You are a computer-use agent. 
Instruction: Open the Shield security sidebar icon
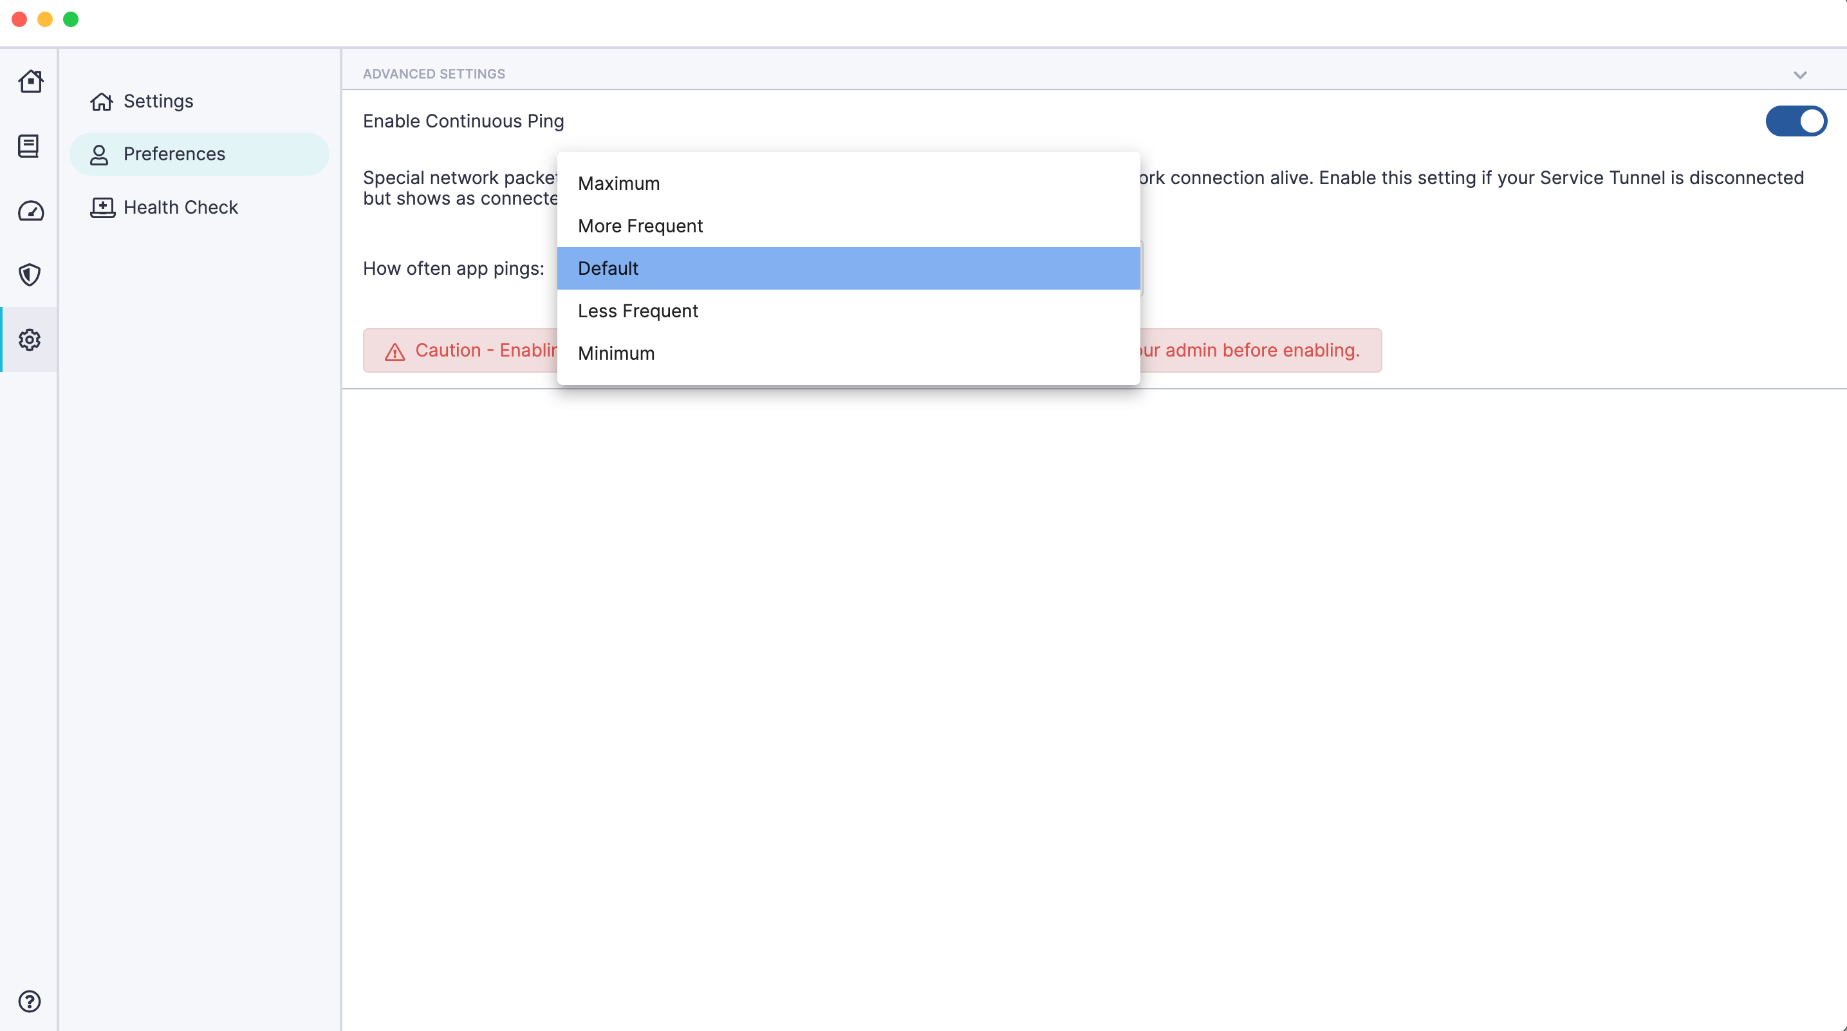[30, 275]
